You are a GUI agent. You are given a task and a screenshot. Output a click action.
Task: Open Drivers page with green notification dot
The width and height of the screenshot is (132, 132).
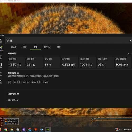(1, 49)
